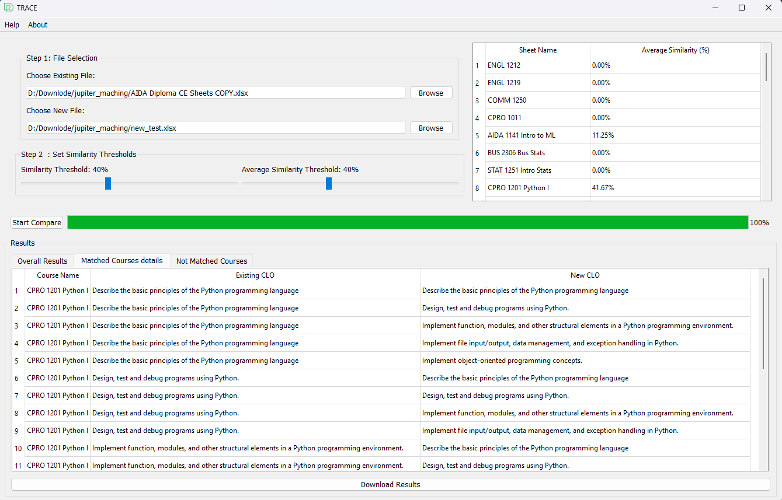This screenshot has width=782, height=500.
Task: Click the Average Similarity Threshold slider handle
Action: click(x=329, y=183)
